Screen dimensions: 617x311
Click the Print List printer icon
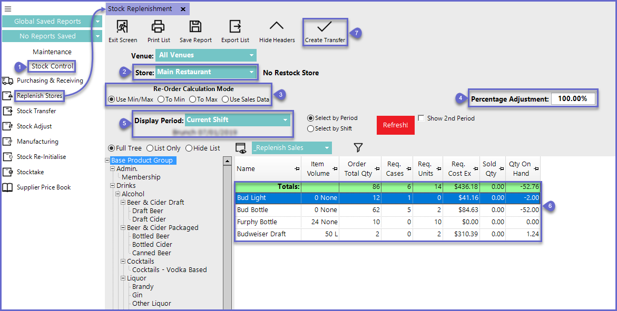[x=158, y=27]
